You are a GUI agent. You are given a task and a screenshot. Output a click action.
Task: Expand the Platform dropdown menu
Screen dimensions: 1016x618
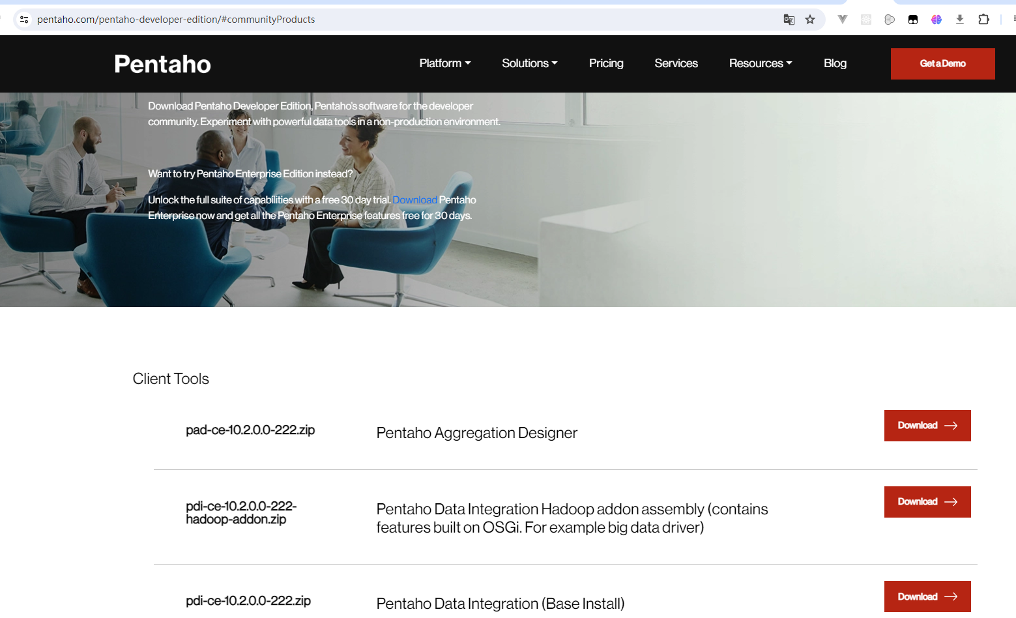tap(445, 63)
